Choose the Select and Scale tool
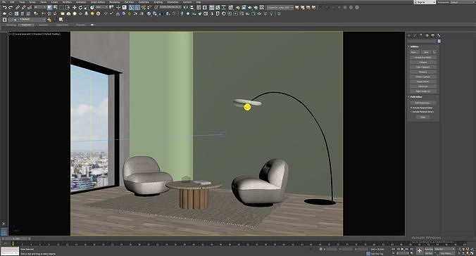The width and height of the screenshot is (476, 256). click(87, 7)
